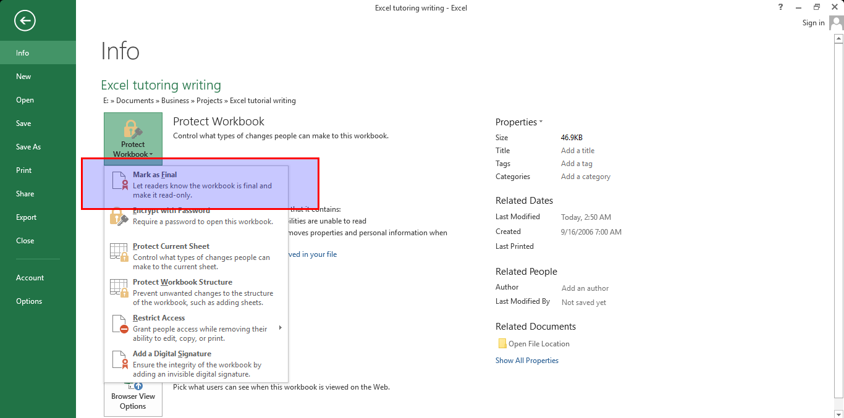844x418 pixels.
Task: Click Sign in at the top right
Action: [x=813, y=23]
